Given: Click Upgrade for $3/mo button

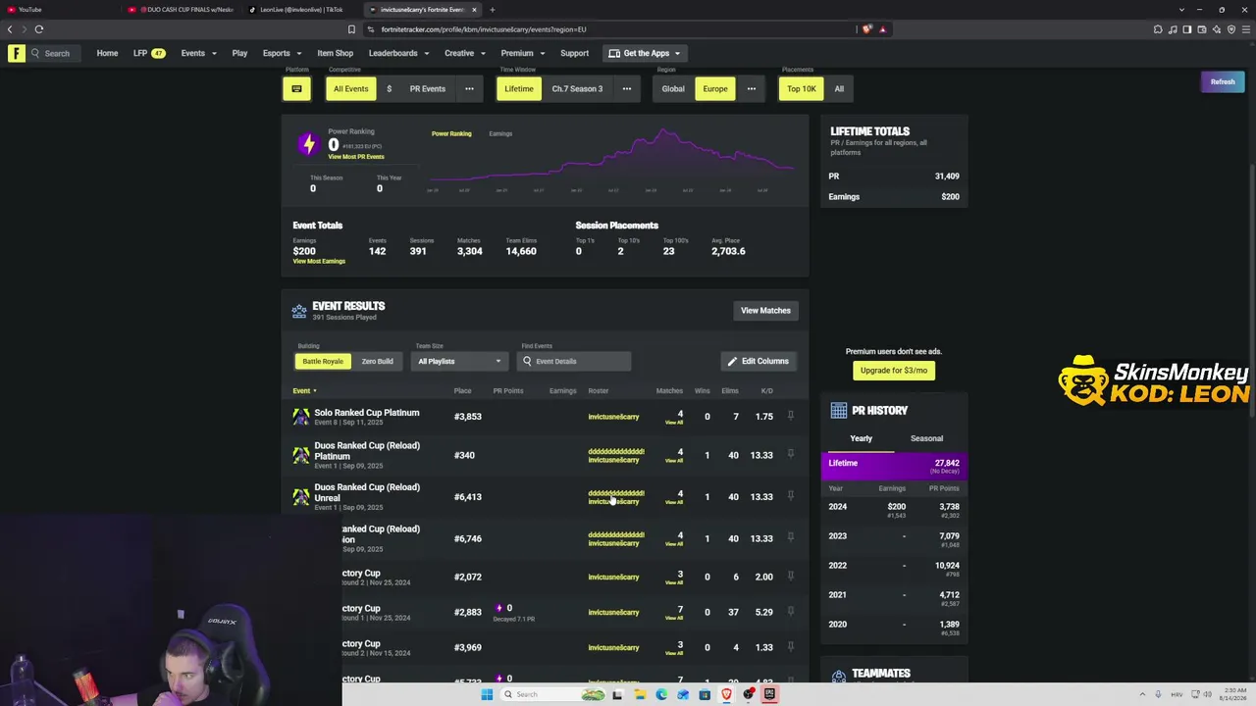Looking at the screenshot, I should [x=893, y=371].
